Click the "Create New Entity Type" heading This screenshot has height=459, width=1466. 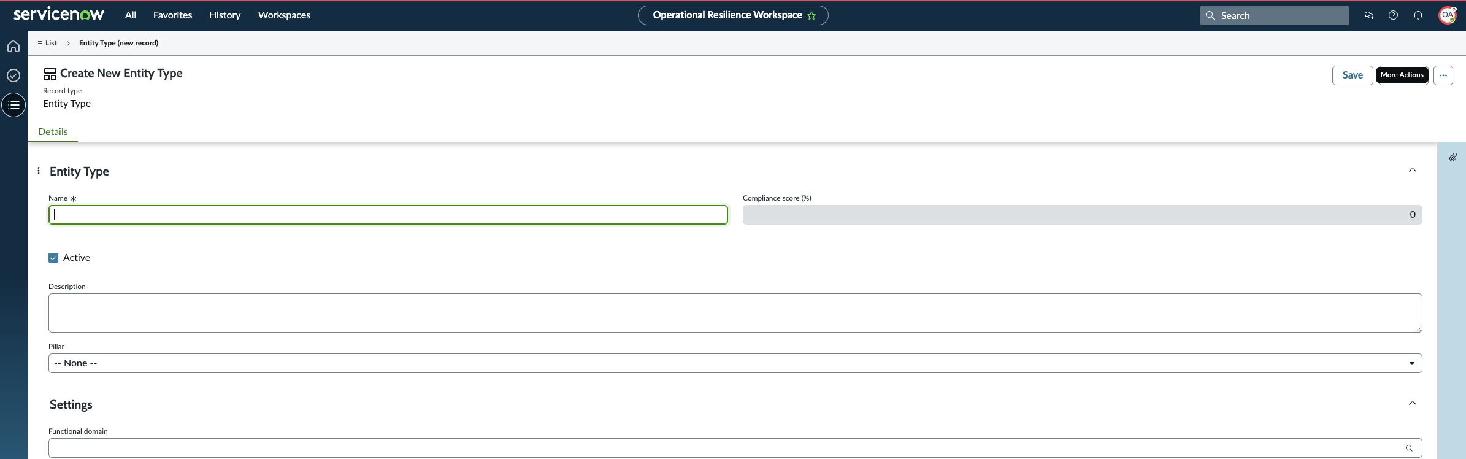point(121,74)
